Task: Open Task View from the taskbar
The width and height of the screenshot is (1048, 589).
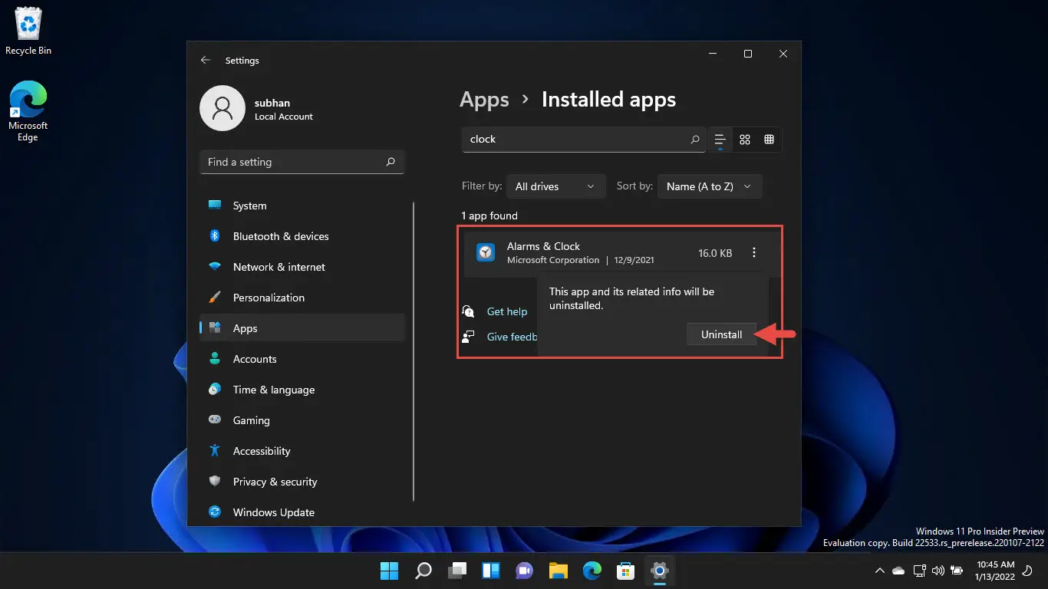Action: coord(457,571)
